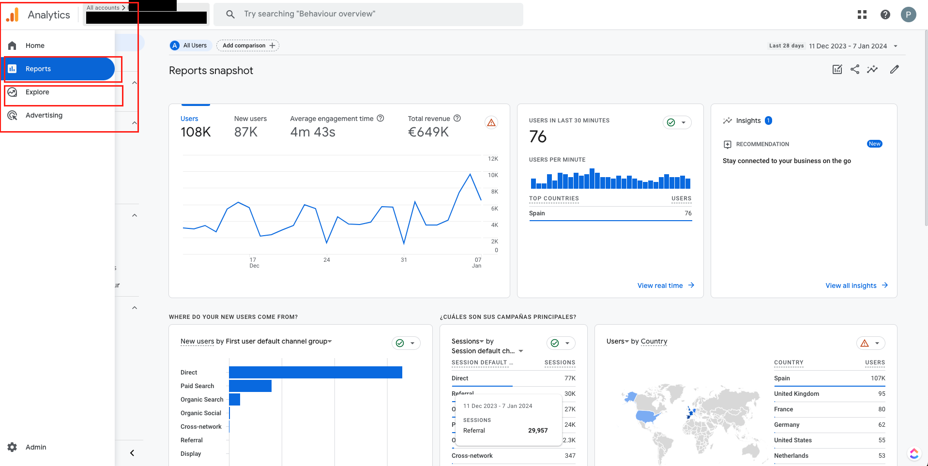This screenshot has width=928, height=466.
Task: Open the help question mark icon
Action: [885, 15]
